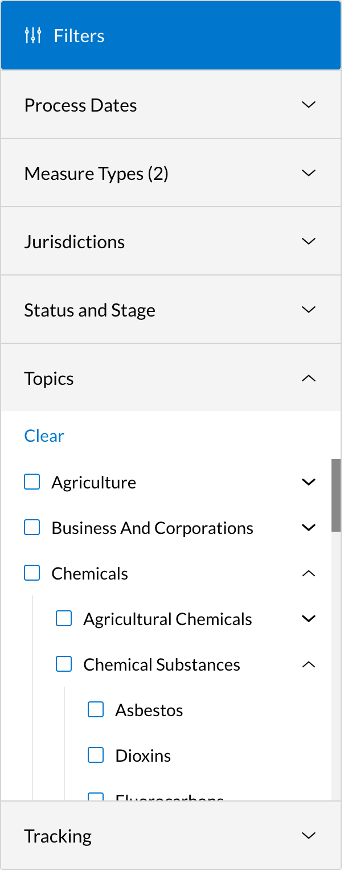The width and height of the screenshot is (344, 871).
Task: Open the Measure Types section
Action: (x=308, y=173)
